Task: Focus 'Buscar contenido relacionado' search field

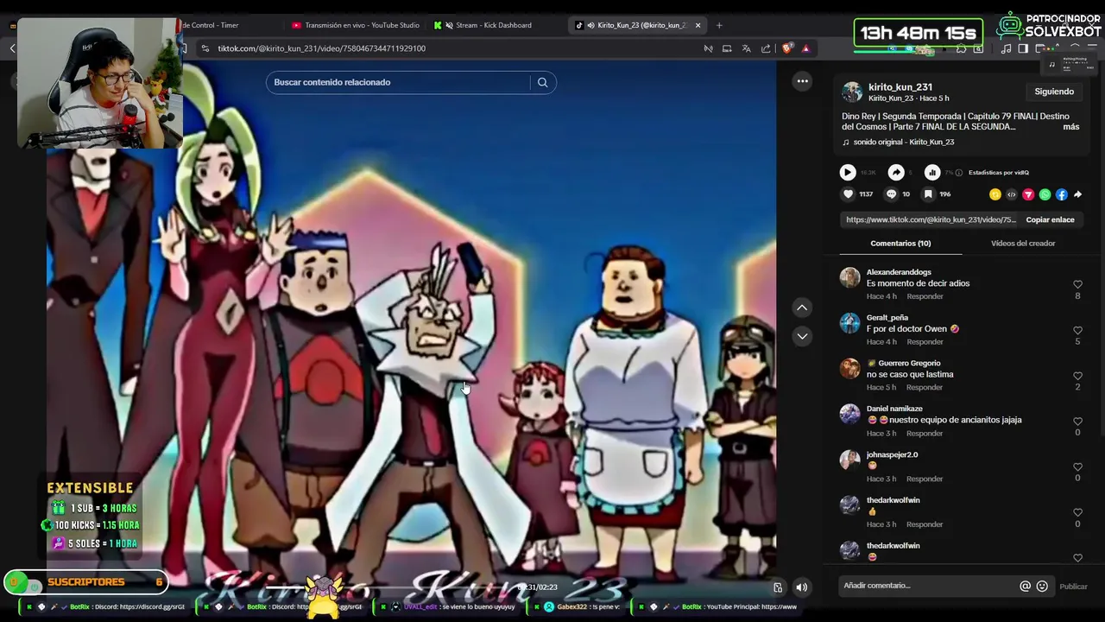Action: pyautogui.click(x=399, y=82)
